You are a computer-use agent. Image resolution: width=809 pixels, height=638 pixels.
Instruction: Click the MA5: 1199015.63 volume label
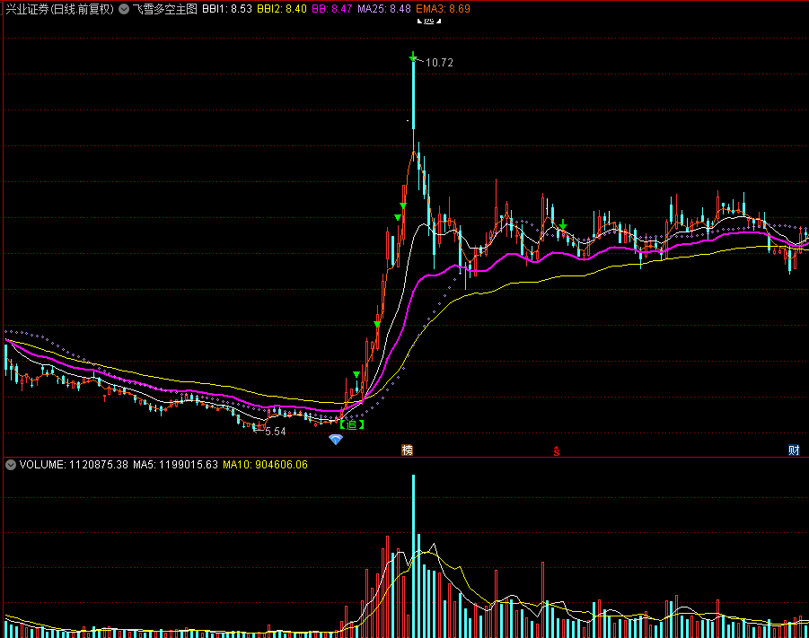[x=175, y=465]
